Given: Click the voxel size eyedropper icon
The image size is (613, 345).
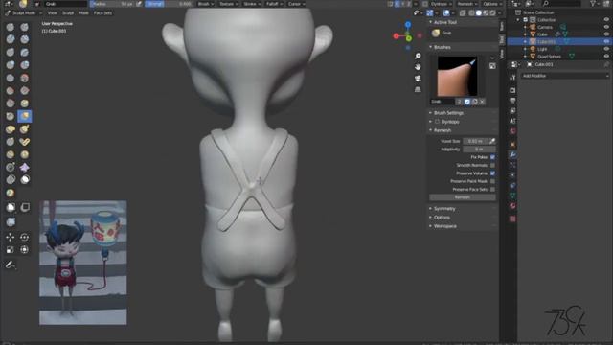Looking at the screenshot, I should click(492, 141).
